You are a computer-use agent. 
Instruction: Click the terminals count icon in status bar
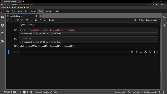pyautogui.click(x=24, y=92)
